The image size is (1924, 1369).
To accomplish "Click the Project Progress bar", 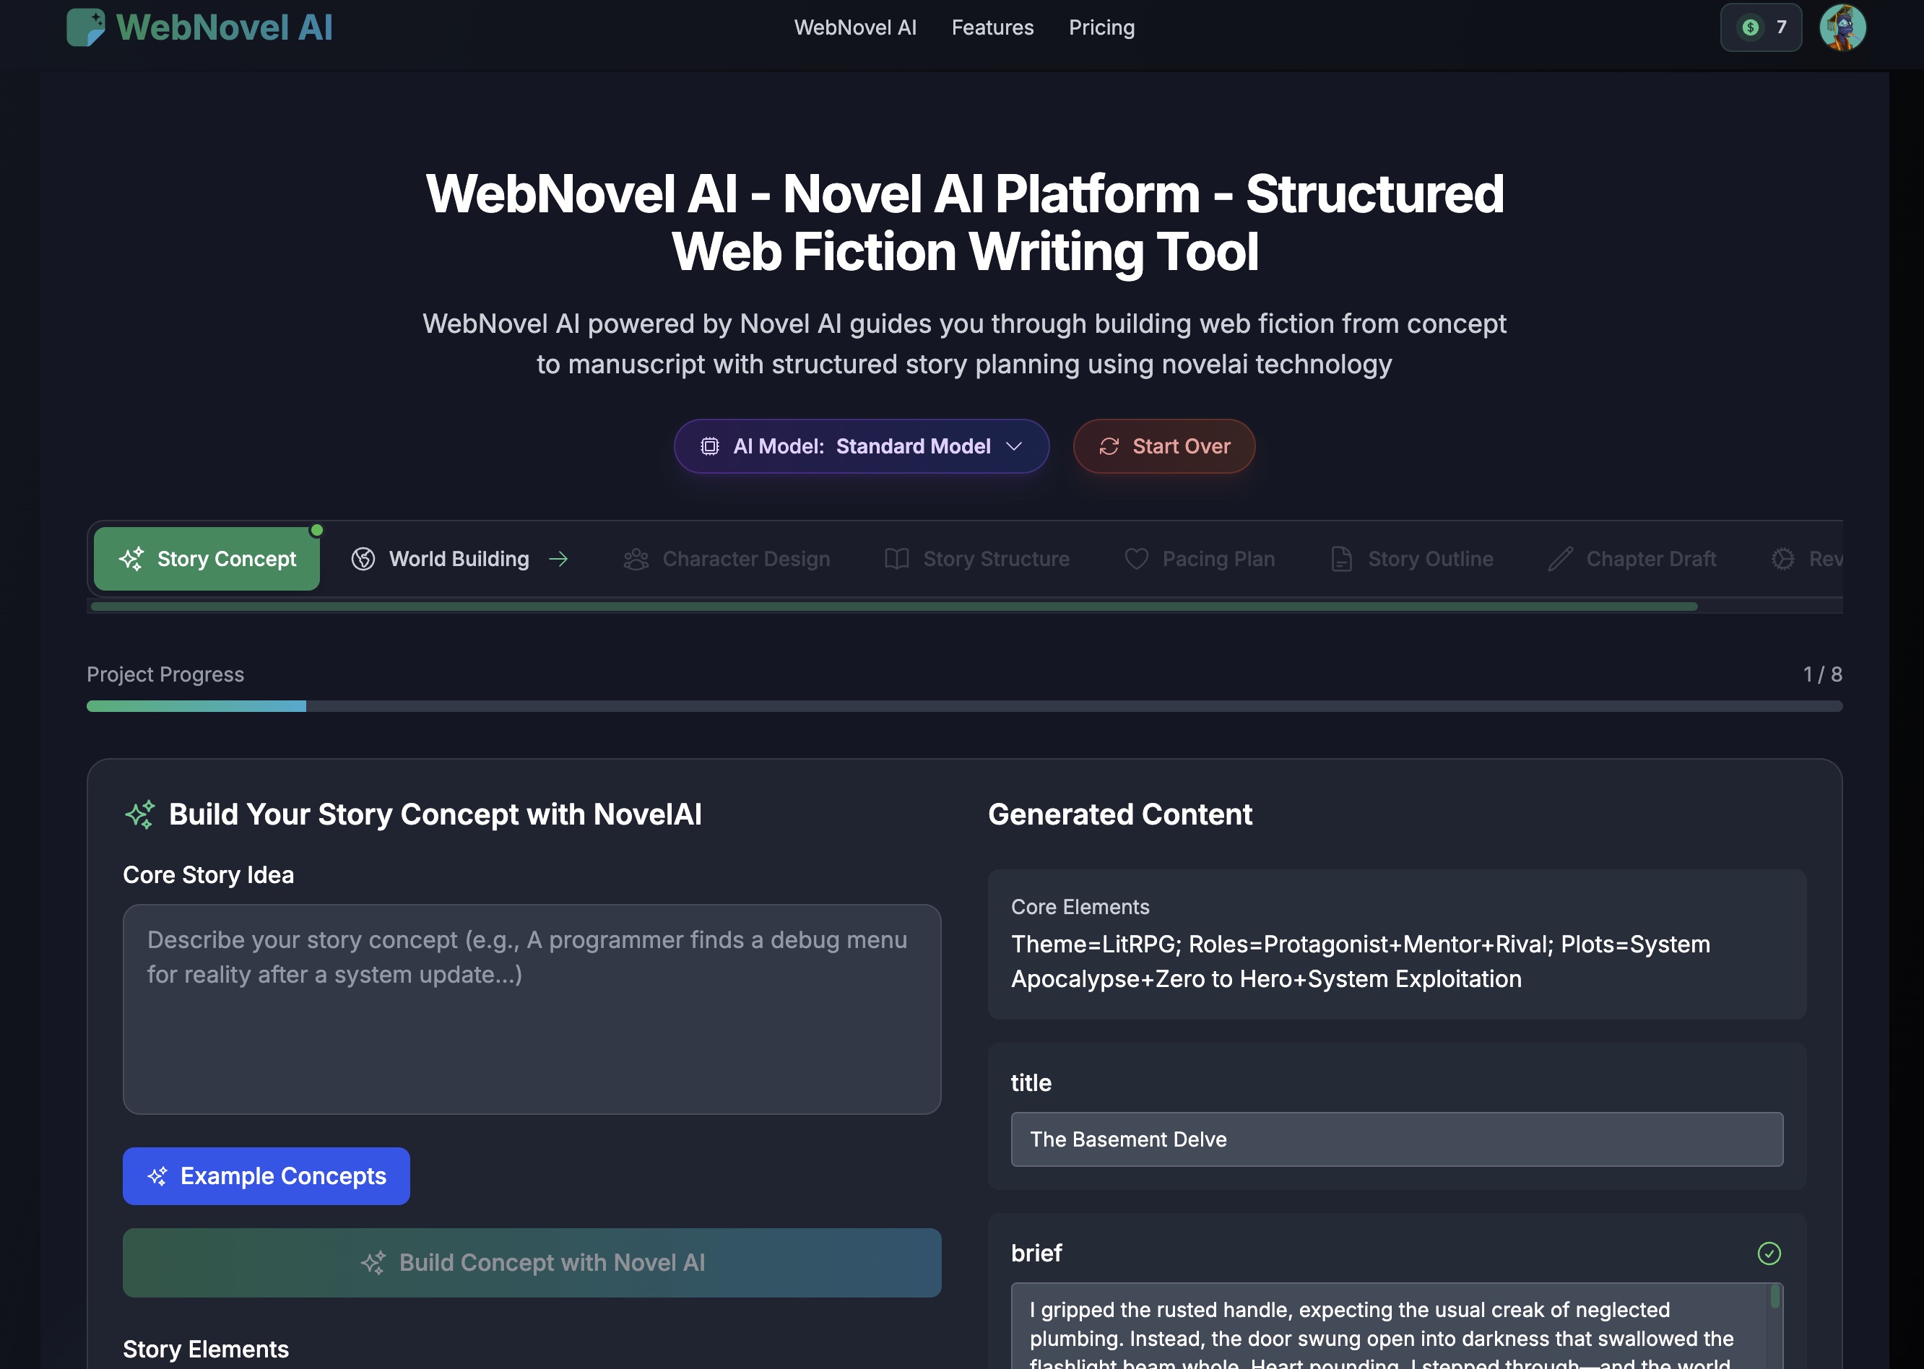I will pos(965,705).
